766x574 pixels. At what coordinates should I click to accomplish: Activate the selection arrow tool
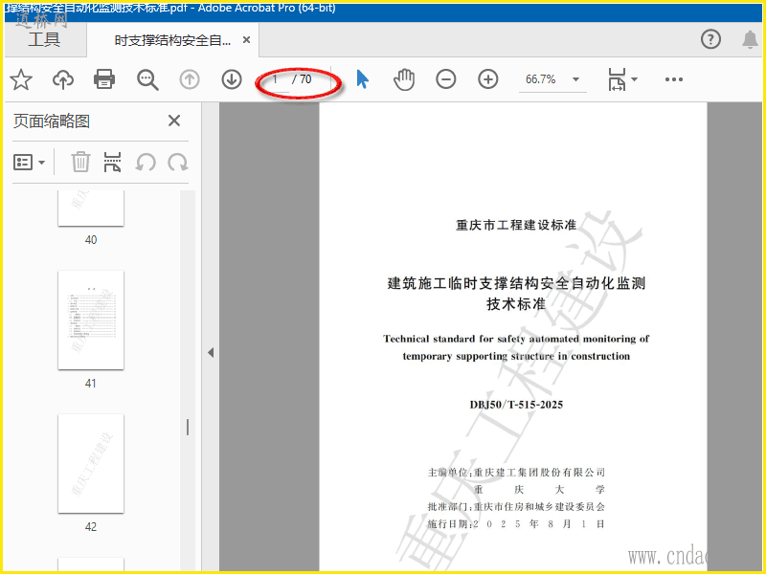coord(362,79)
